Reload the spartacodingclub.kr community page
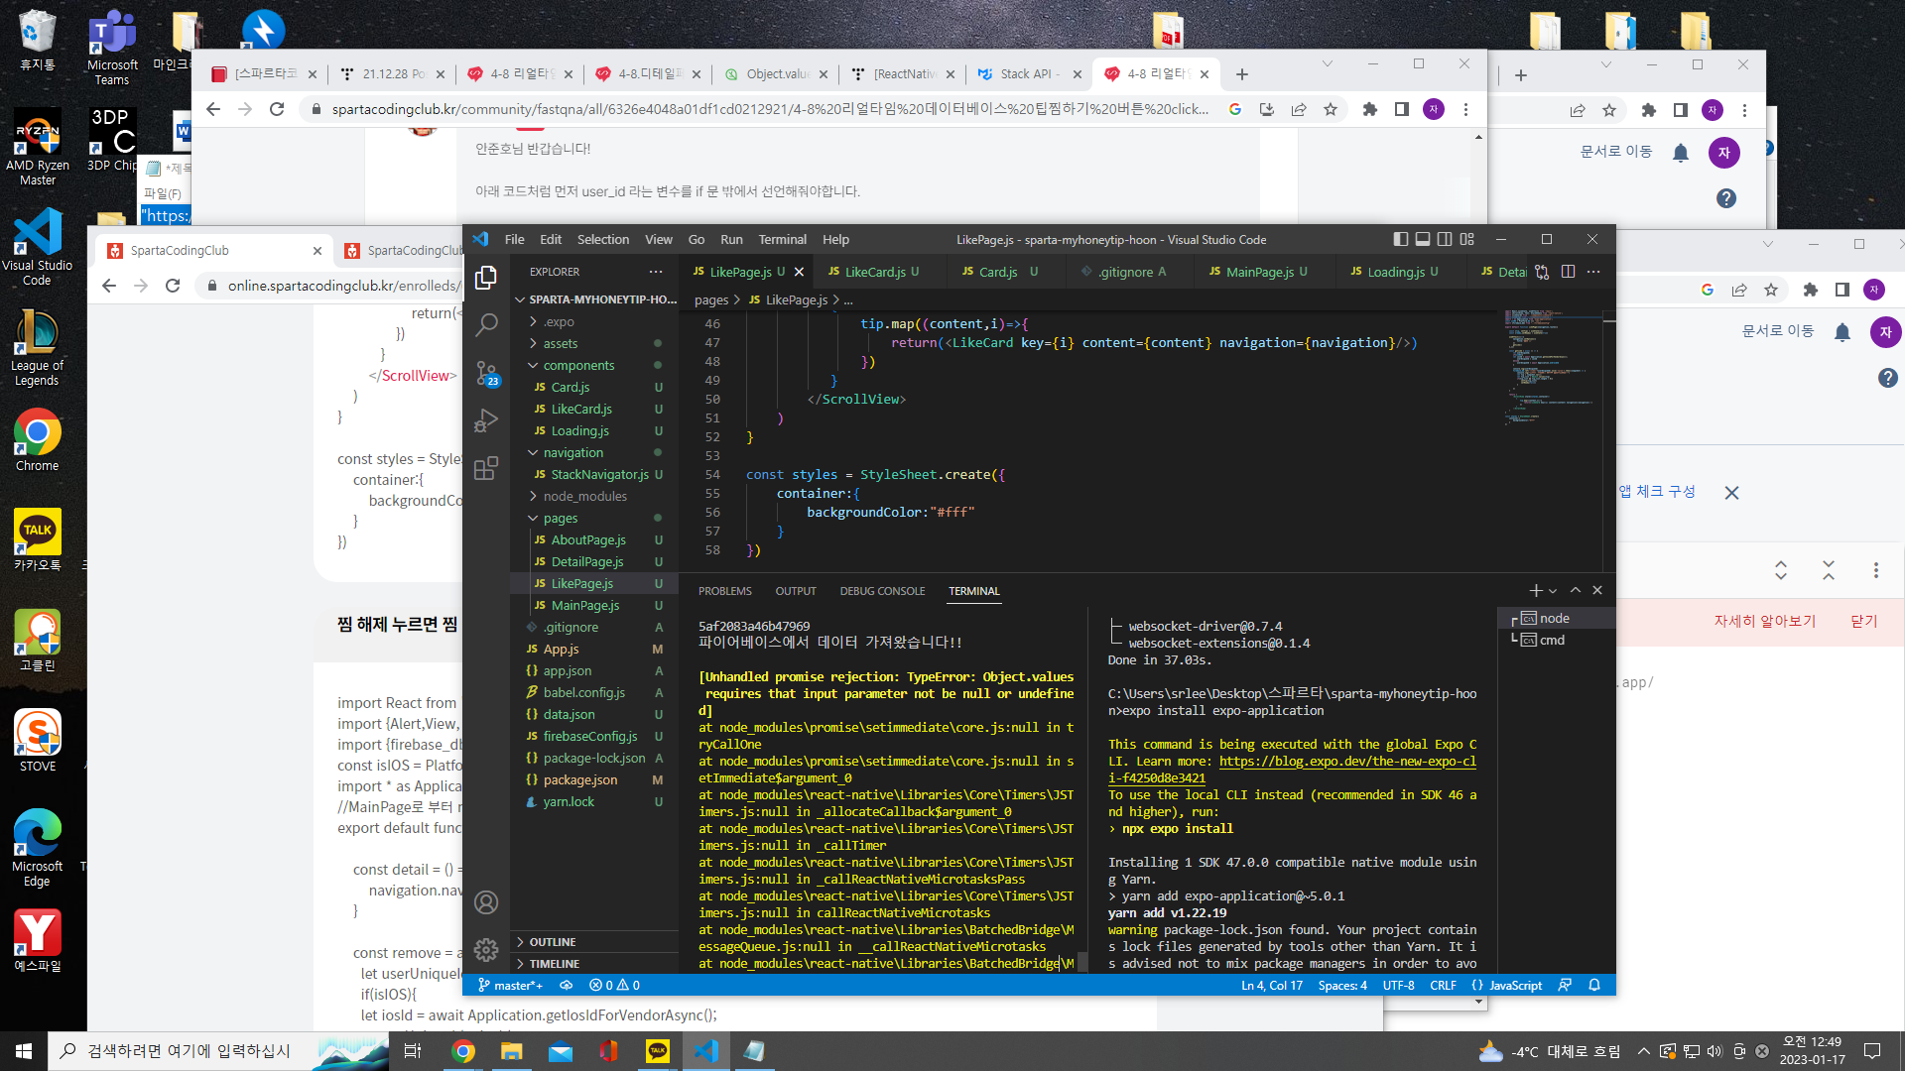 click(277, 109)
